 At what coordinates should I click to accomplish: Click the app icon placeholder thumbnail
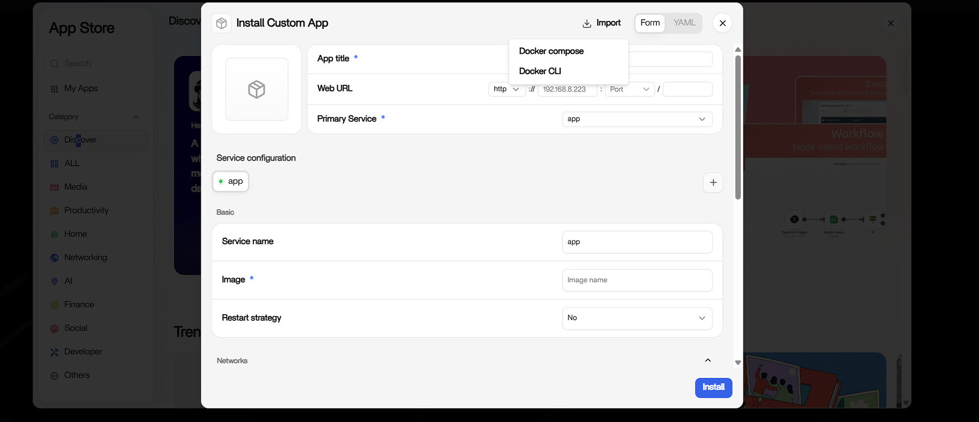257,89
